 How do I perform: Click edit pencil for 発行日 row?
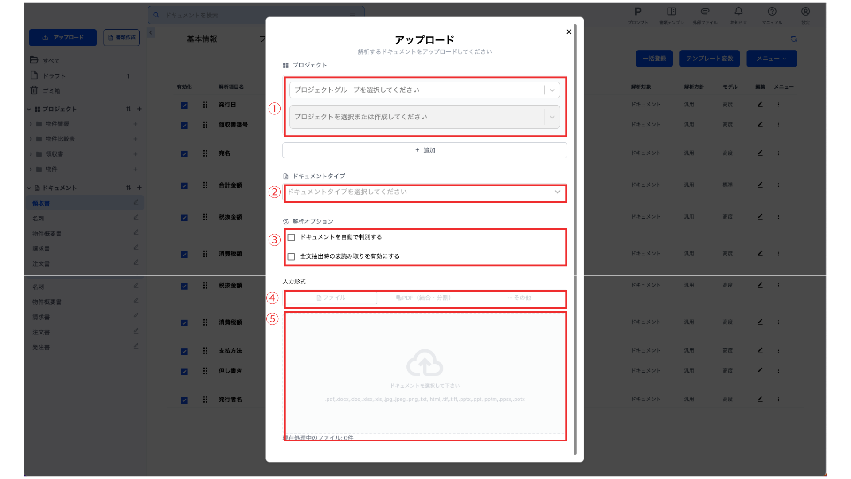click(x=760, y=105)
